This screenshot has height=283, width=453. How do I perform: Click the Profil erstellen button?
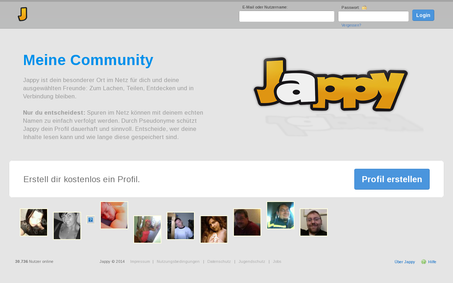(x=392, y=179)
